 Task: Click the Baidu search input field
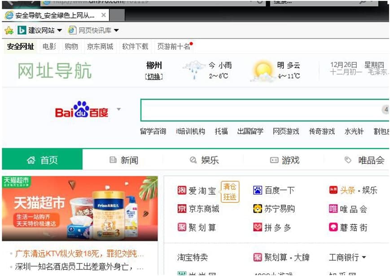(x=265, y=110)
